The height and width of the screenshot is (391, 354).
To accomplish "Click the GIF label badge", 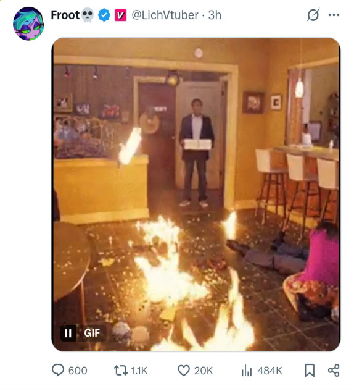I will pos(92,333).
